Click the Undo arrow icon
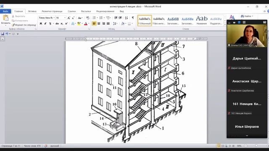This screenshot has height=151, width=269. [x=7, y=34]
